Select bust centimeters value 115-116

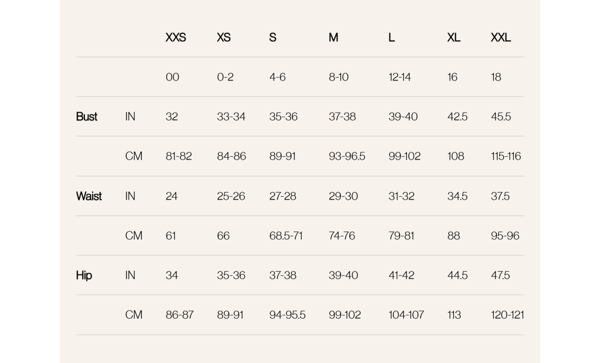505,156
